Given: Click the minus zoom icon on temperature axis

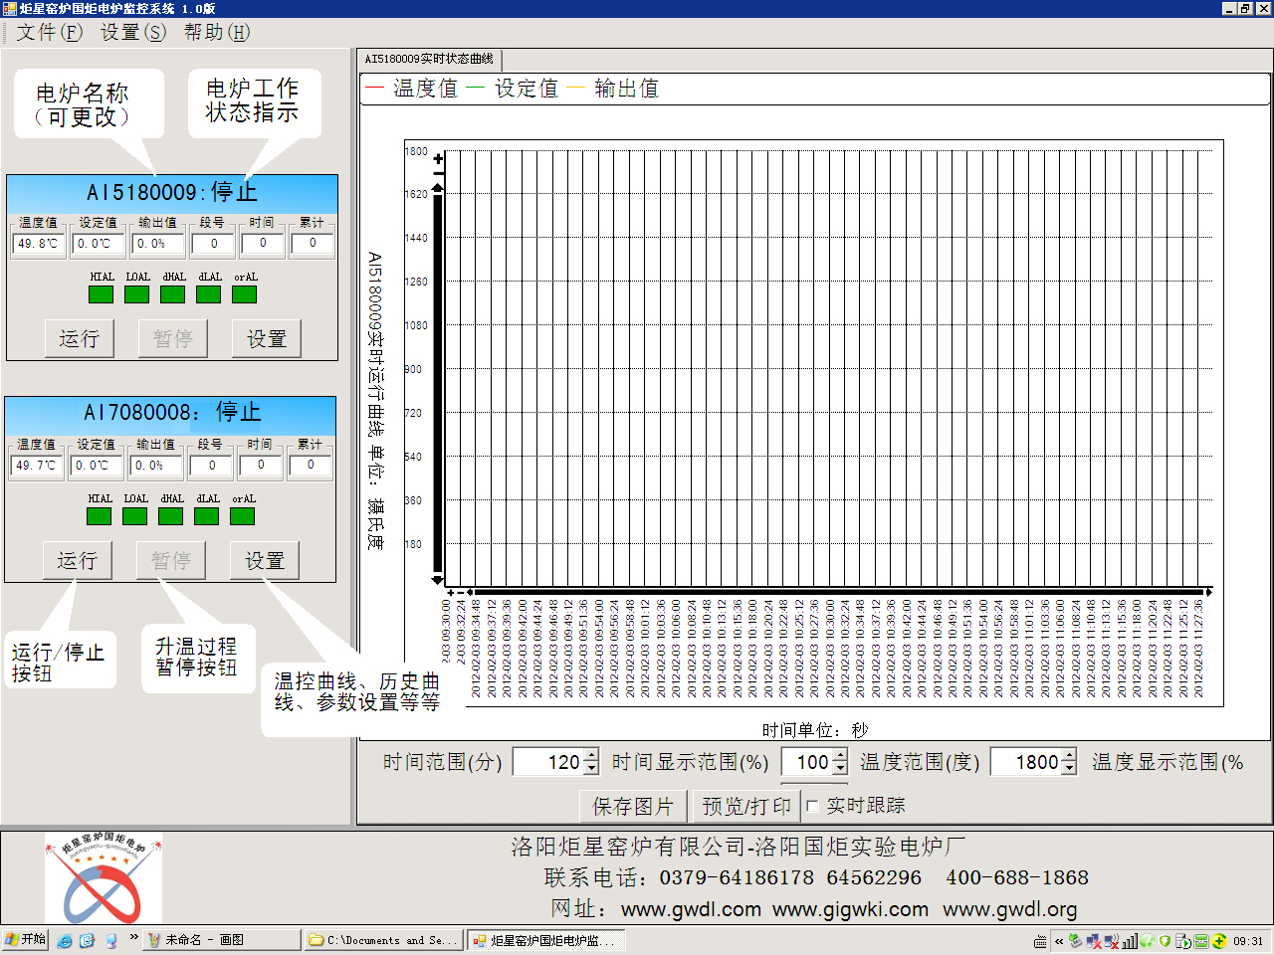Looking at the screenshot, I should [x=438, y=173].
